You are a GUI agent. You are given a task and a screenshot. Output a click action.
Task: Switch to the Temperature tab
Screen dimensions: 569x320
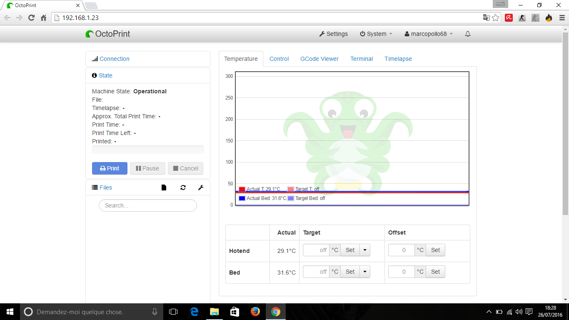[241, 59]
